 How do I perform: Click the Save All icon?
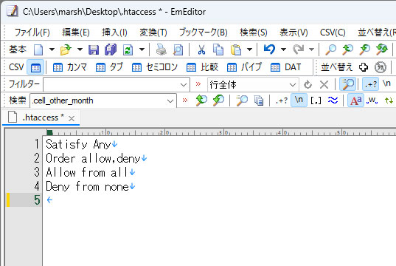111,50
